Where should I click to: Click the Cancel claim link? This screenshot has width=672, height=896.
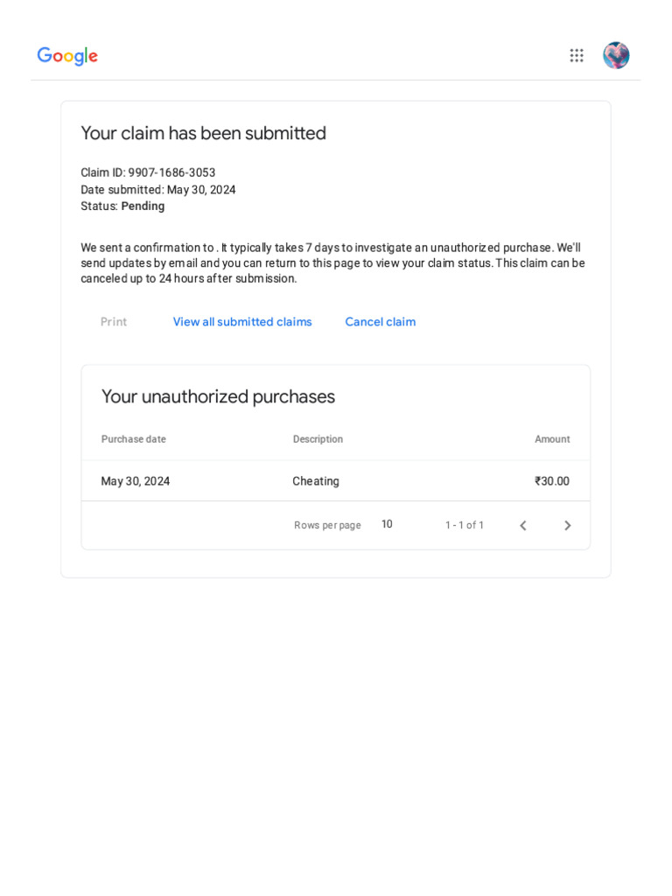click(x=381, y=322)
